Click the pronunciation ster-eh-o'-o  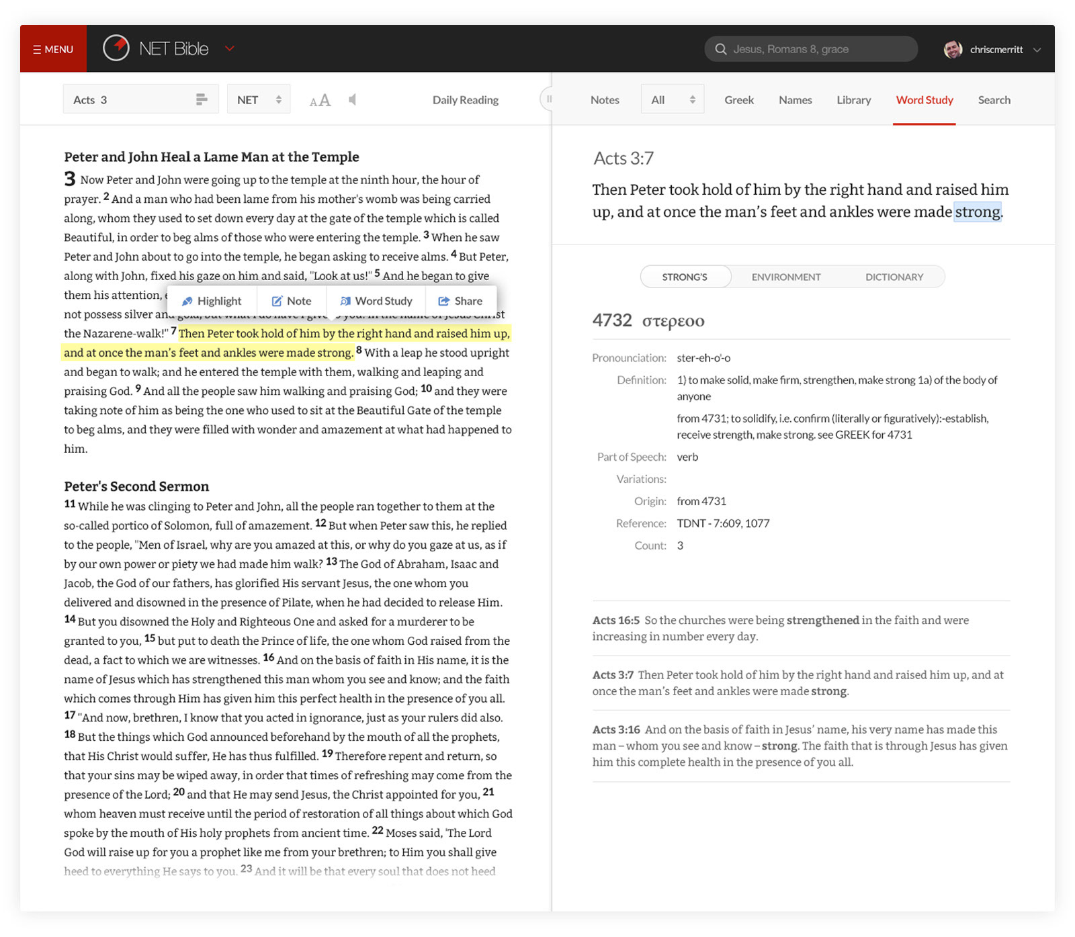click(703, 358)
